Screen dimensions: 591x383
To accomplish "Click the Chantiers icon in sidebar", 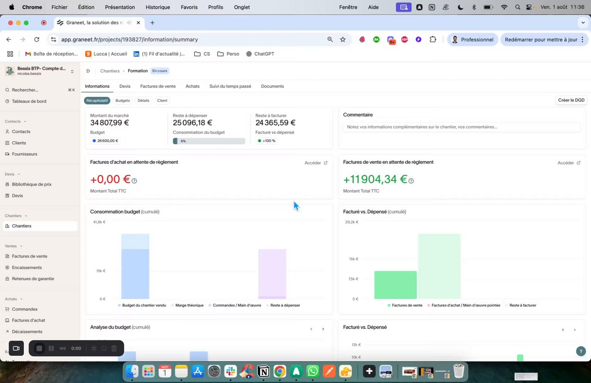I will tap(7, 226).
